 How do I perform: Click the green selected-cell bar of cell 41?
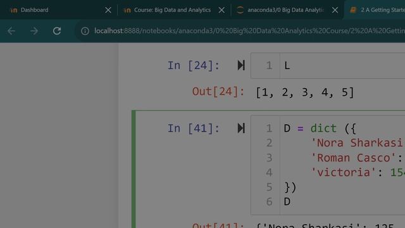[x=134, y=169]
